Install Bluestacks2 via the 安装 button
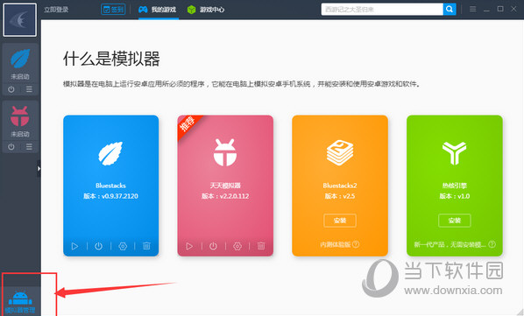The image size is (524, 316). pyautogui.click(x=340, y=221)
